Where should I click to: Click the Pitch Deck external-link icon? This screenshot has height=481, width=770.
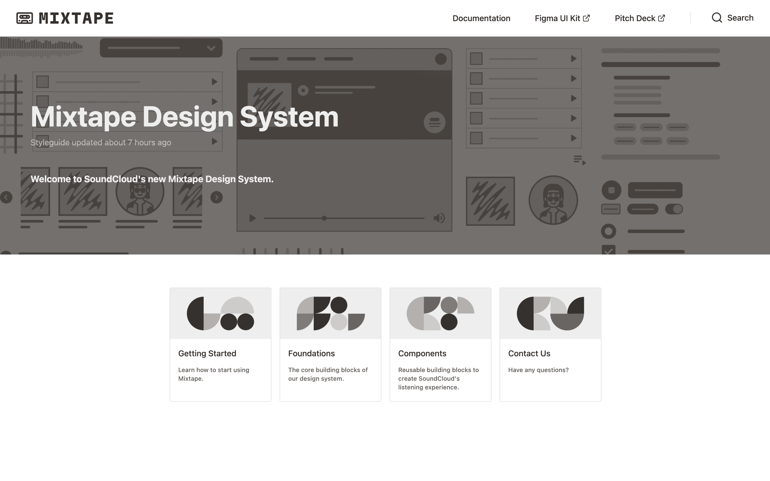[662, 18]
